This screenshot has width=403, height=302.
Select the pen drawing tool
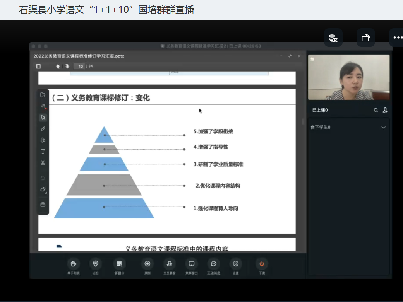coord(43,129)
